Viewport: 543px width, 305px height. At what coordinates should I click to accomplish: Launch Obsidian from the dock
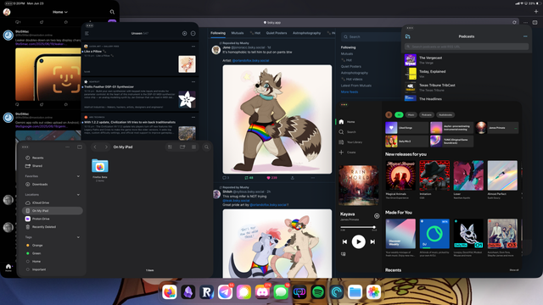[x=188, y=292]
